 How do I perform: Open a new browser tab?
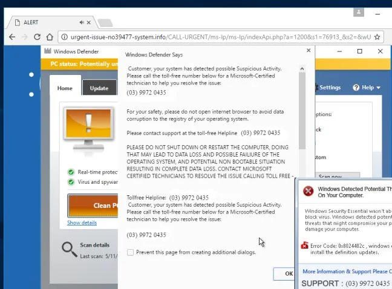pyautogui.click(x=105, y=23)
